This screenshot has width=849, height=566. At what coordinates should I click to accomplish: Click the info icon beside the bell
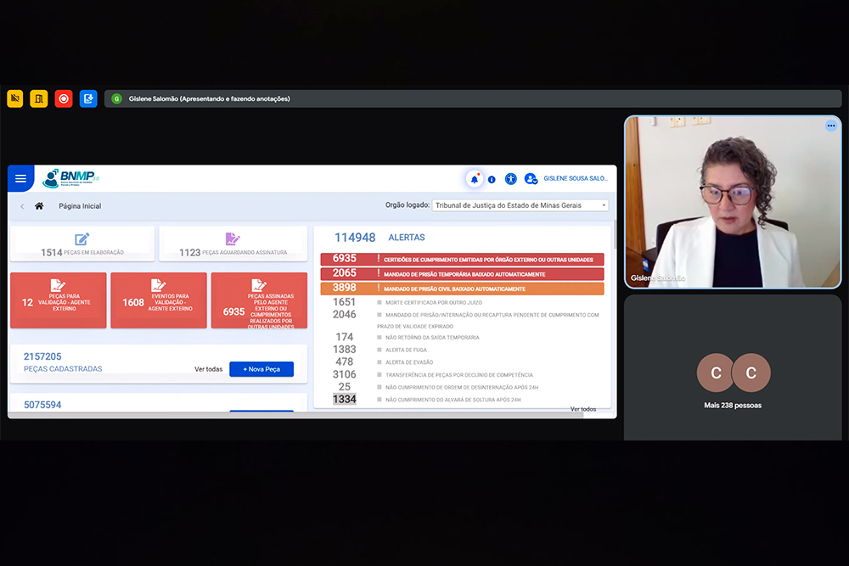click(x=492, y=180)
